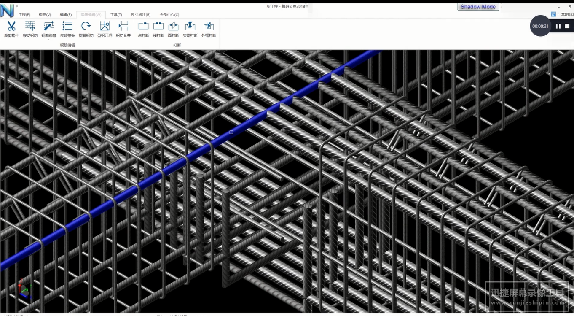The width and height of the screenshot is (574, 316).
Task: Click the 型钢开洞 tool
Action: pyautogui.click(x=105, y=29)
